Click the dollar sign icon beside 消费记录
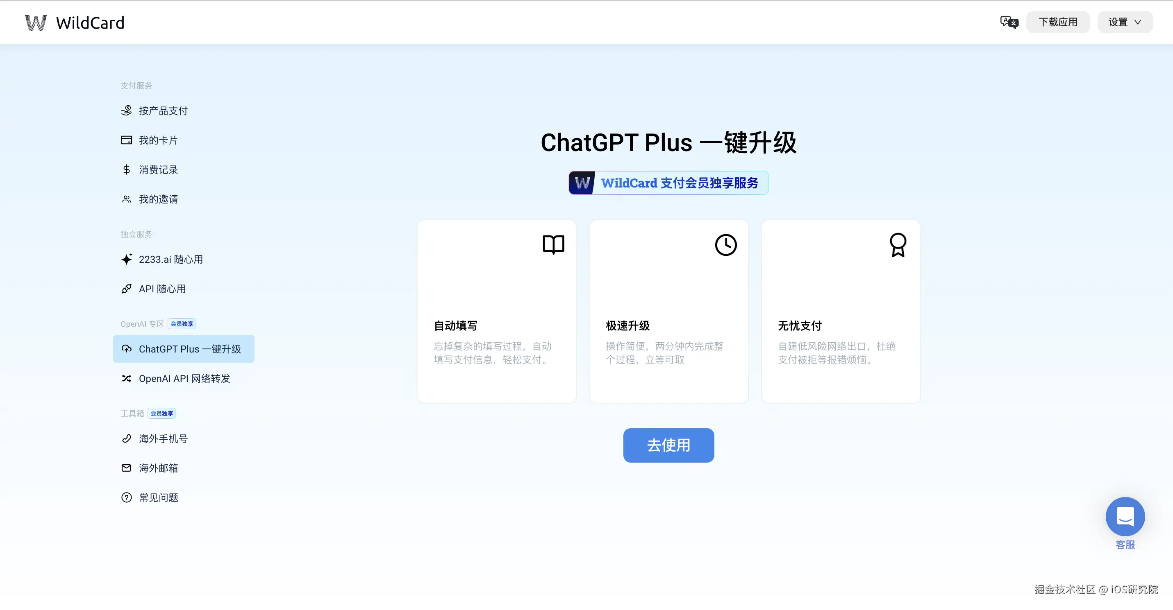The height and width of the screenshot is (610, 1173). pyautogui.click(x=126, y=169)
